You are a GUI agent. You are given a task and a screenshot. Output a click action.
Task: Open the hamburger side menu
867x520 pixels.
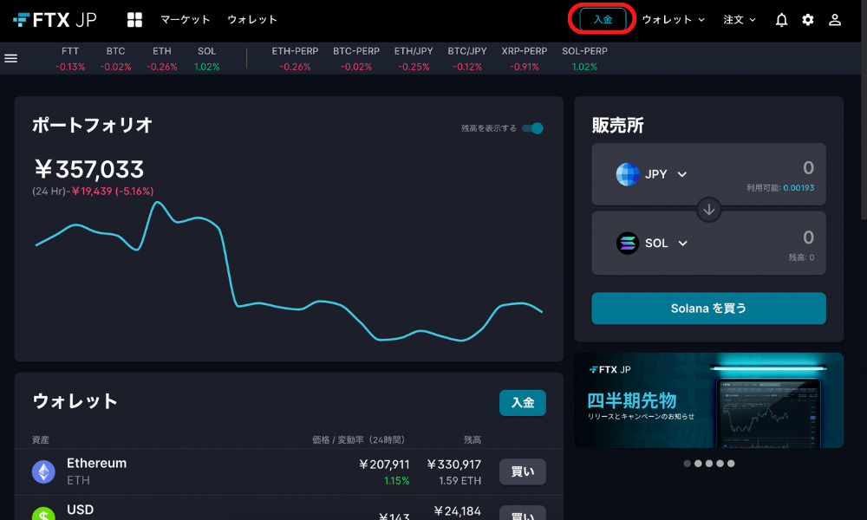pyautogui.click(x=11, y=58)
